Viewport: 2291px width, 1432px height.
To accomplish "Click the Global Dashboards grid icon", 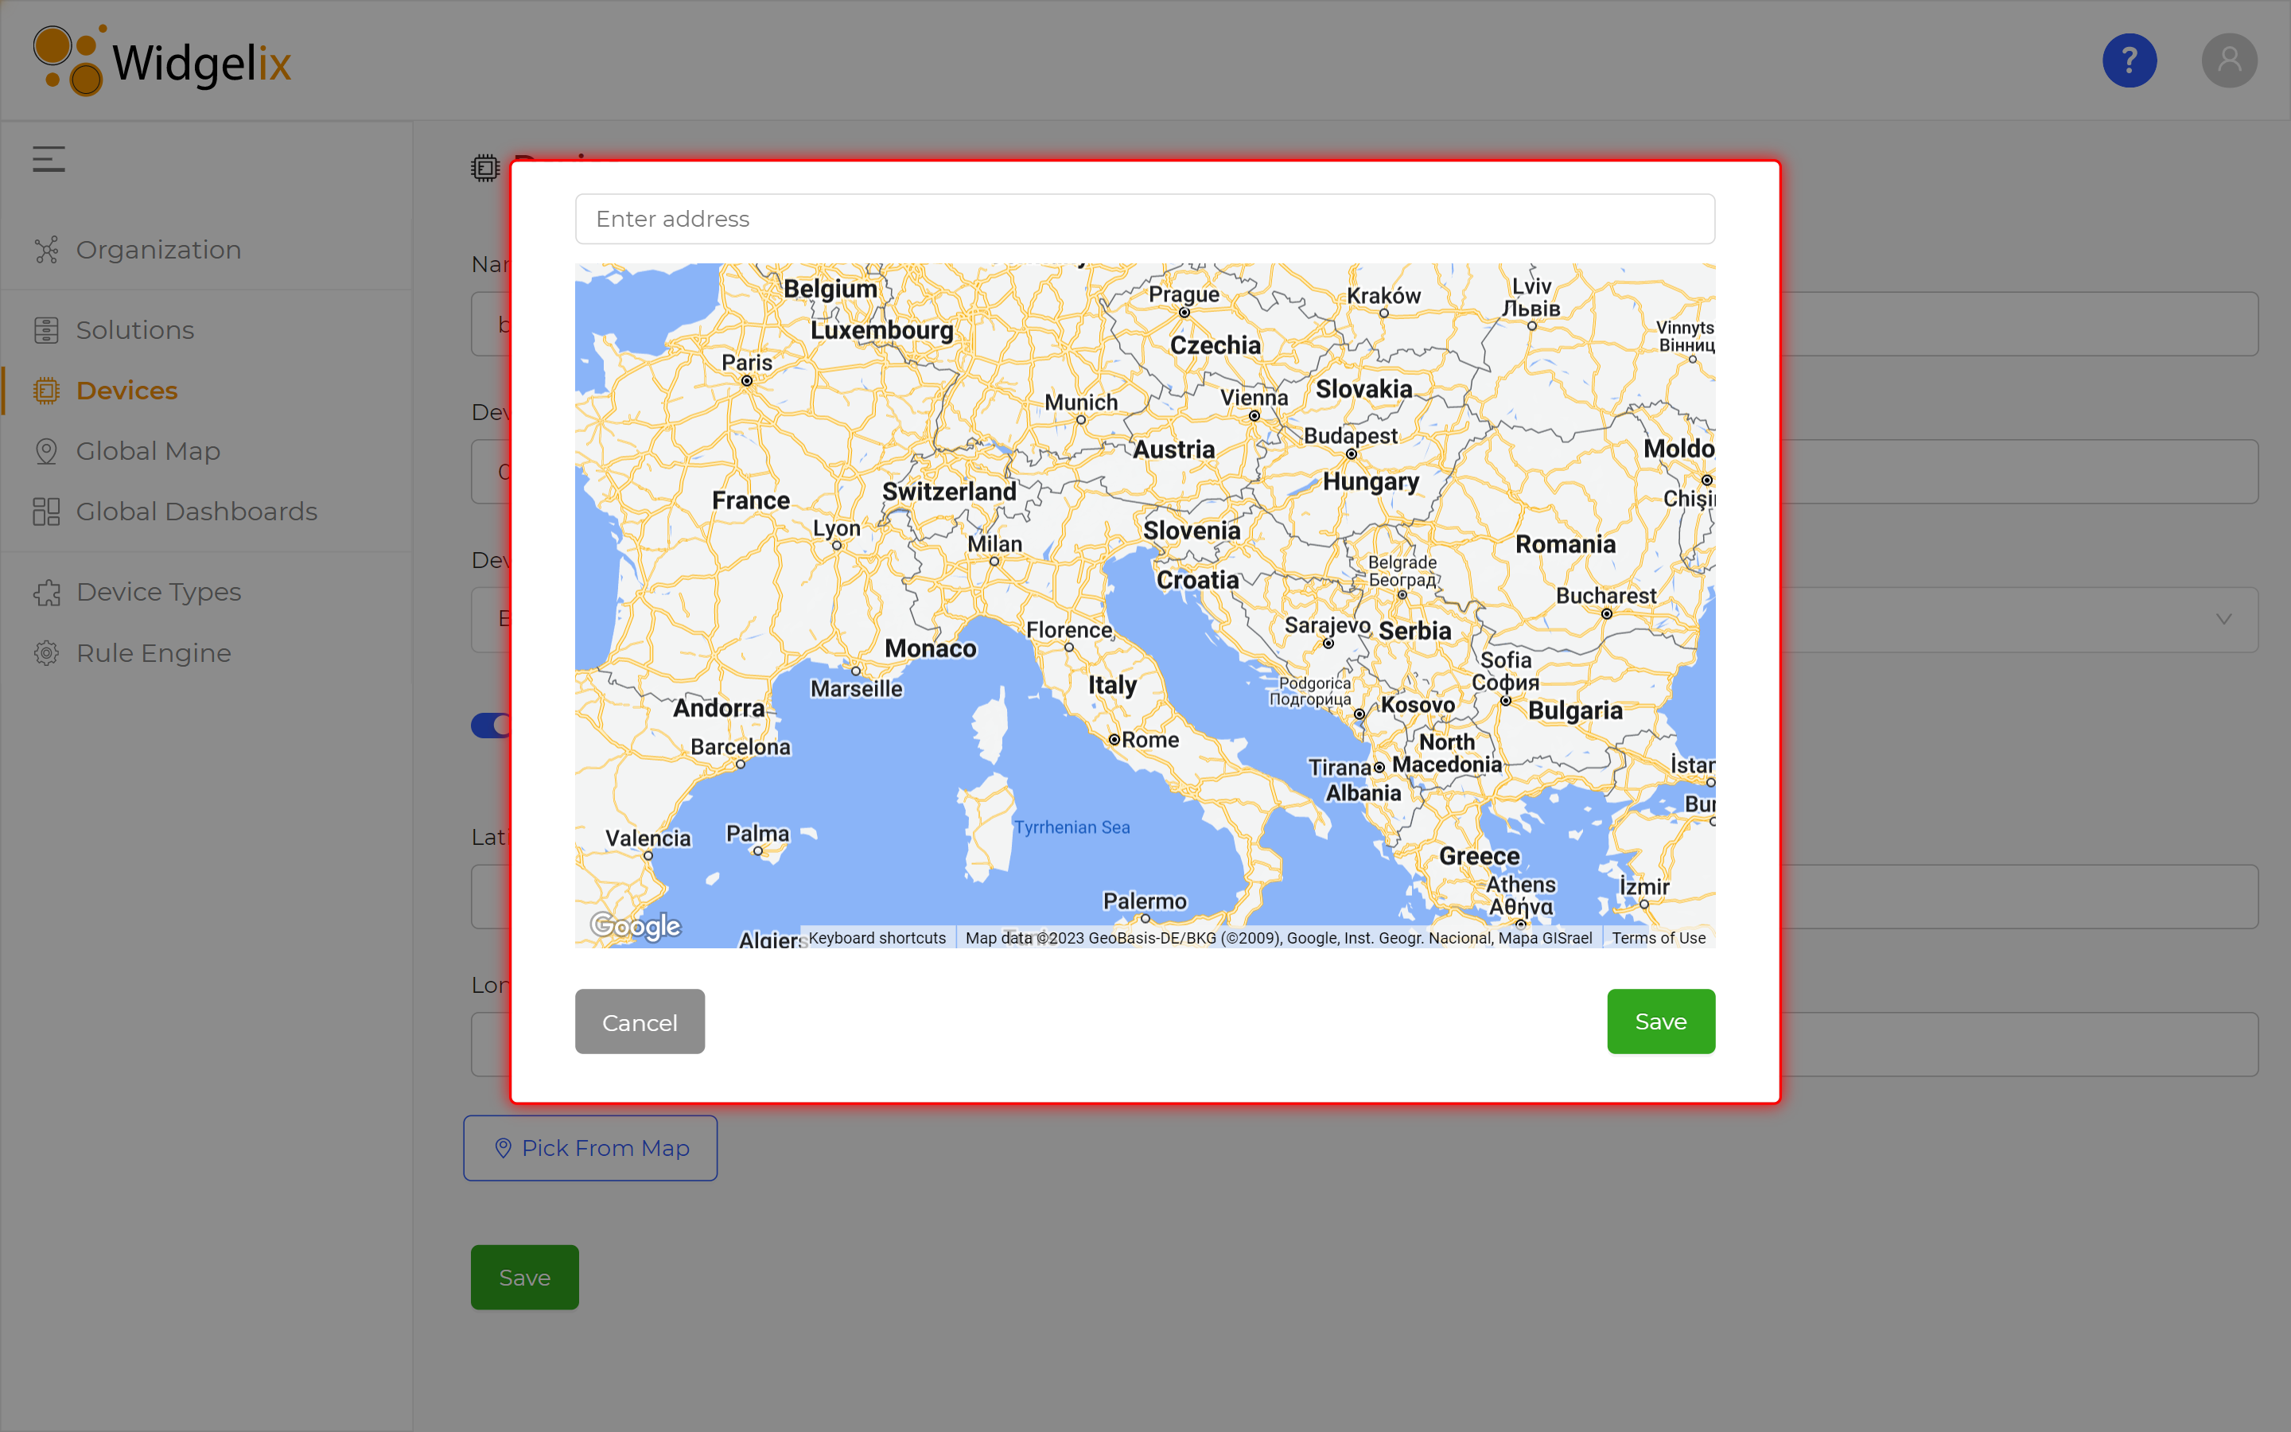I will pyautogui.click(x=46, y=512).
